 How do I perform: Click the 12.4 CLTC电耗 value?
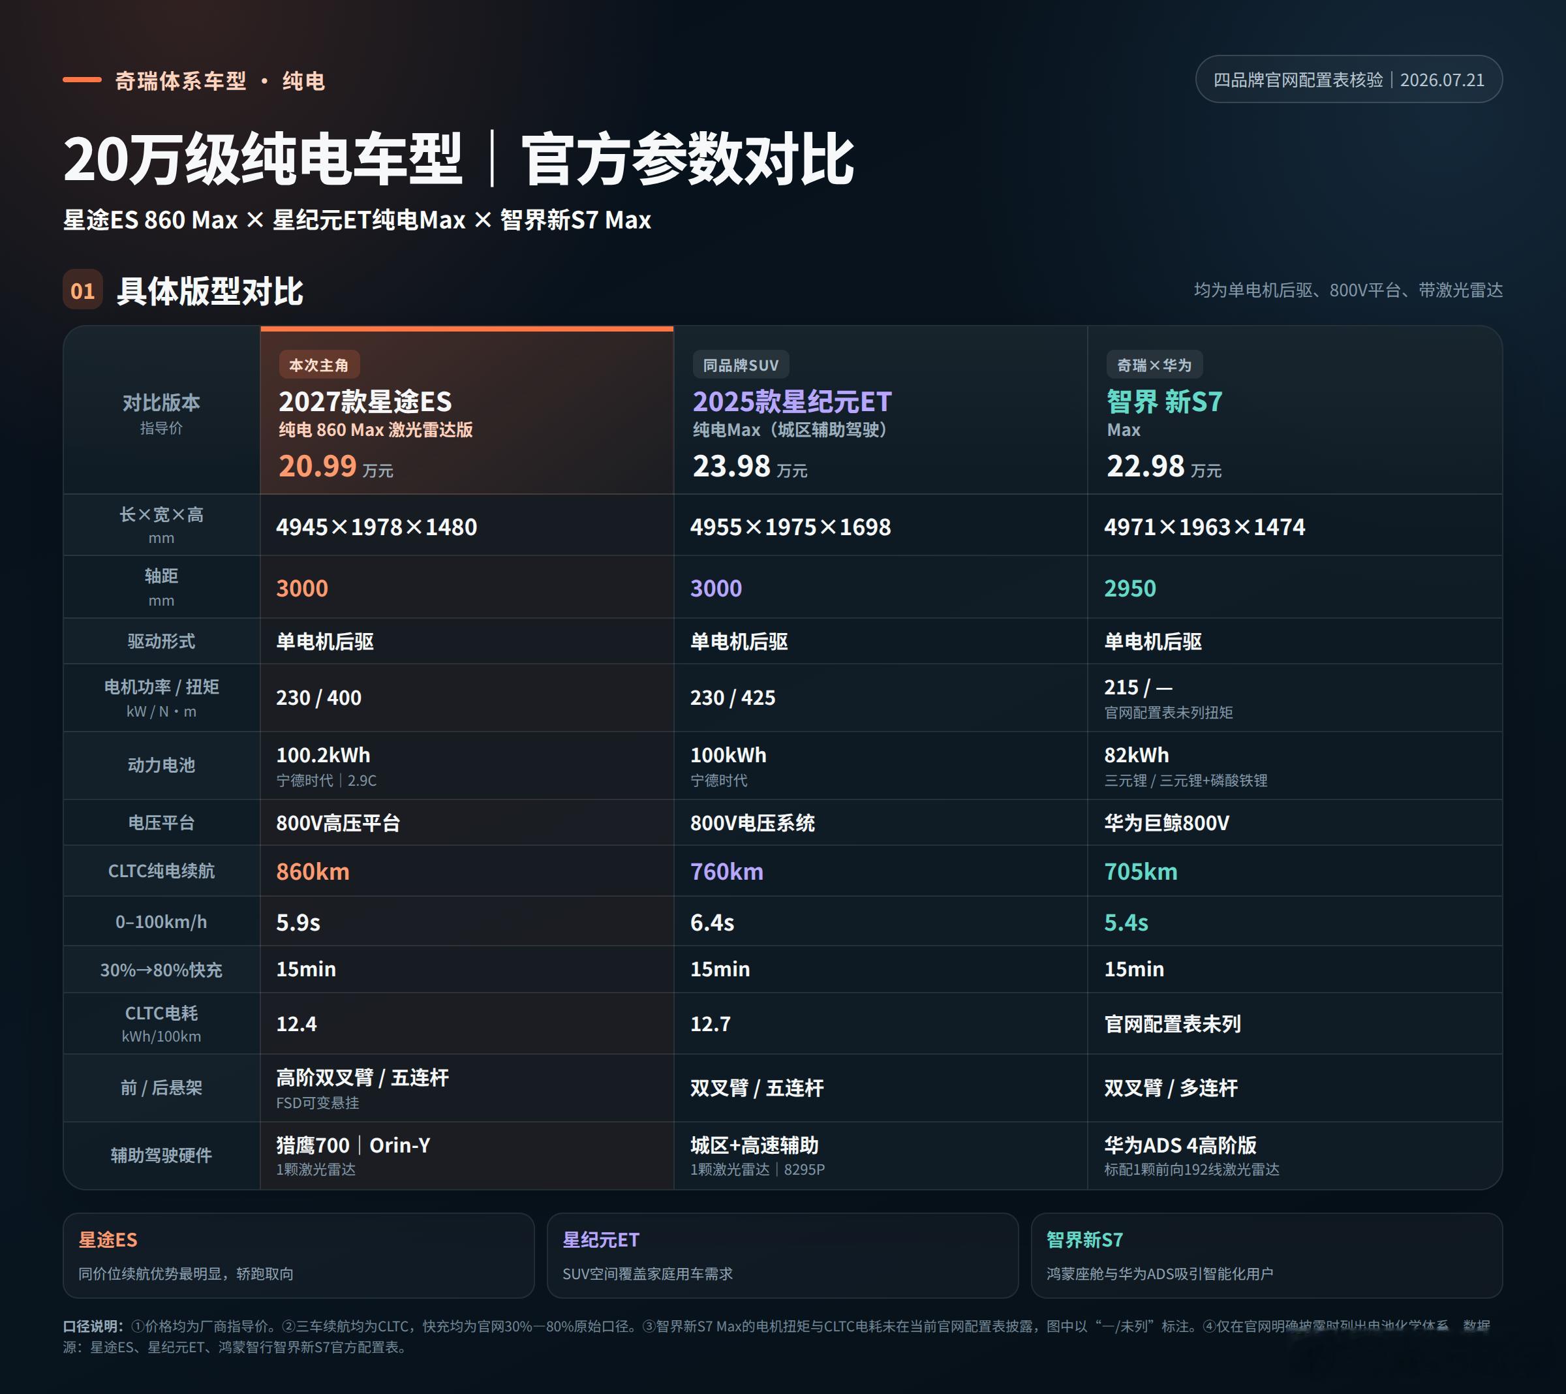pyautogui.click(x=296, y=1024)
